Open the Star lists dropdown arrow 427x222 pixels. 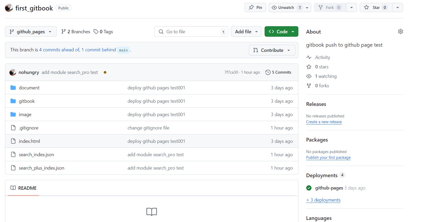point(398,8)
